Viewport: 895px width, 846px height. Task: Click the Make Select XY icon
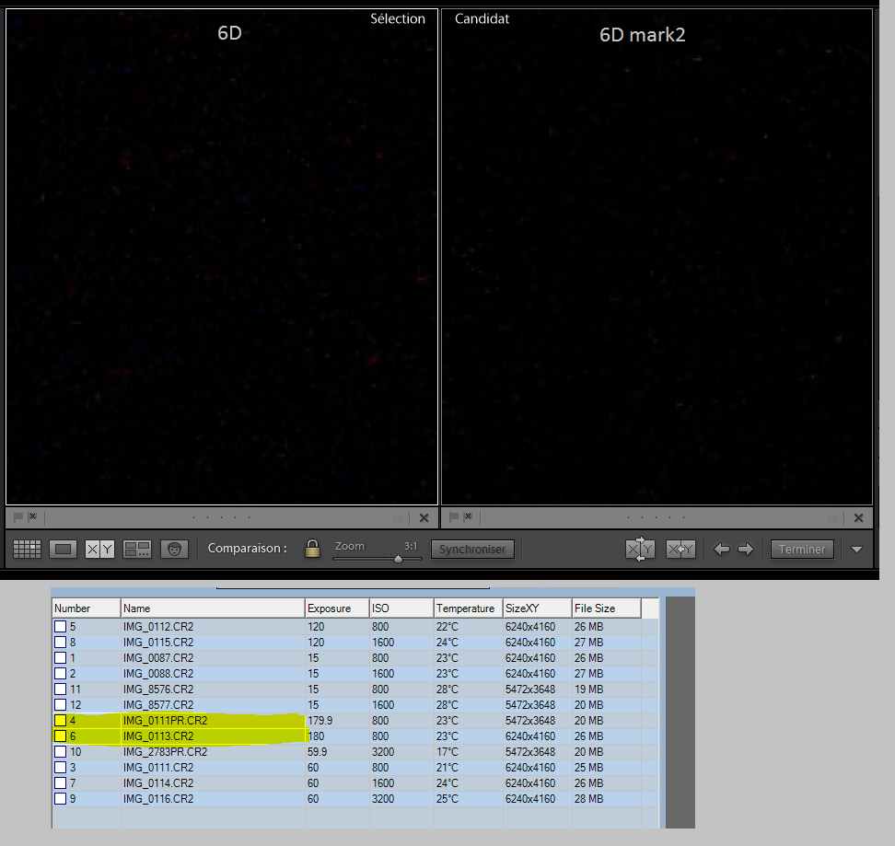680,549
